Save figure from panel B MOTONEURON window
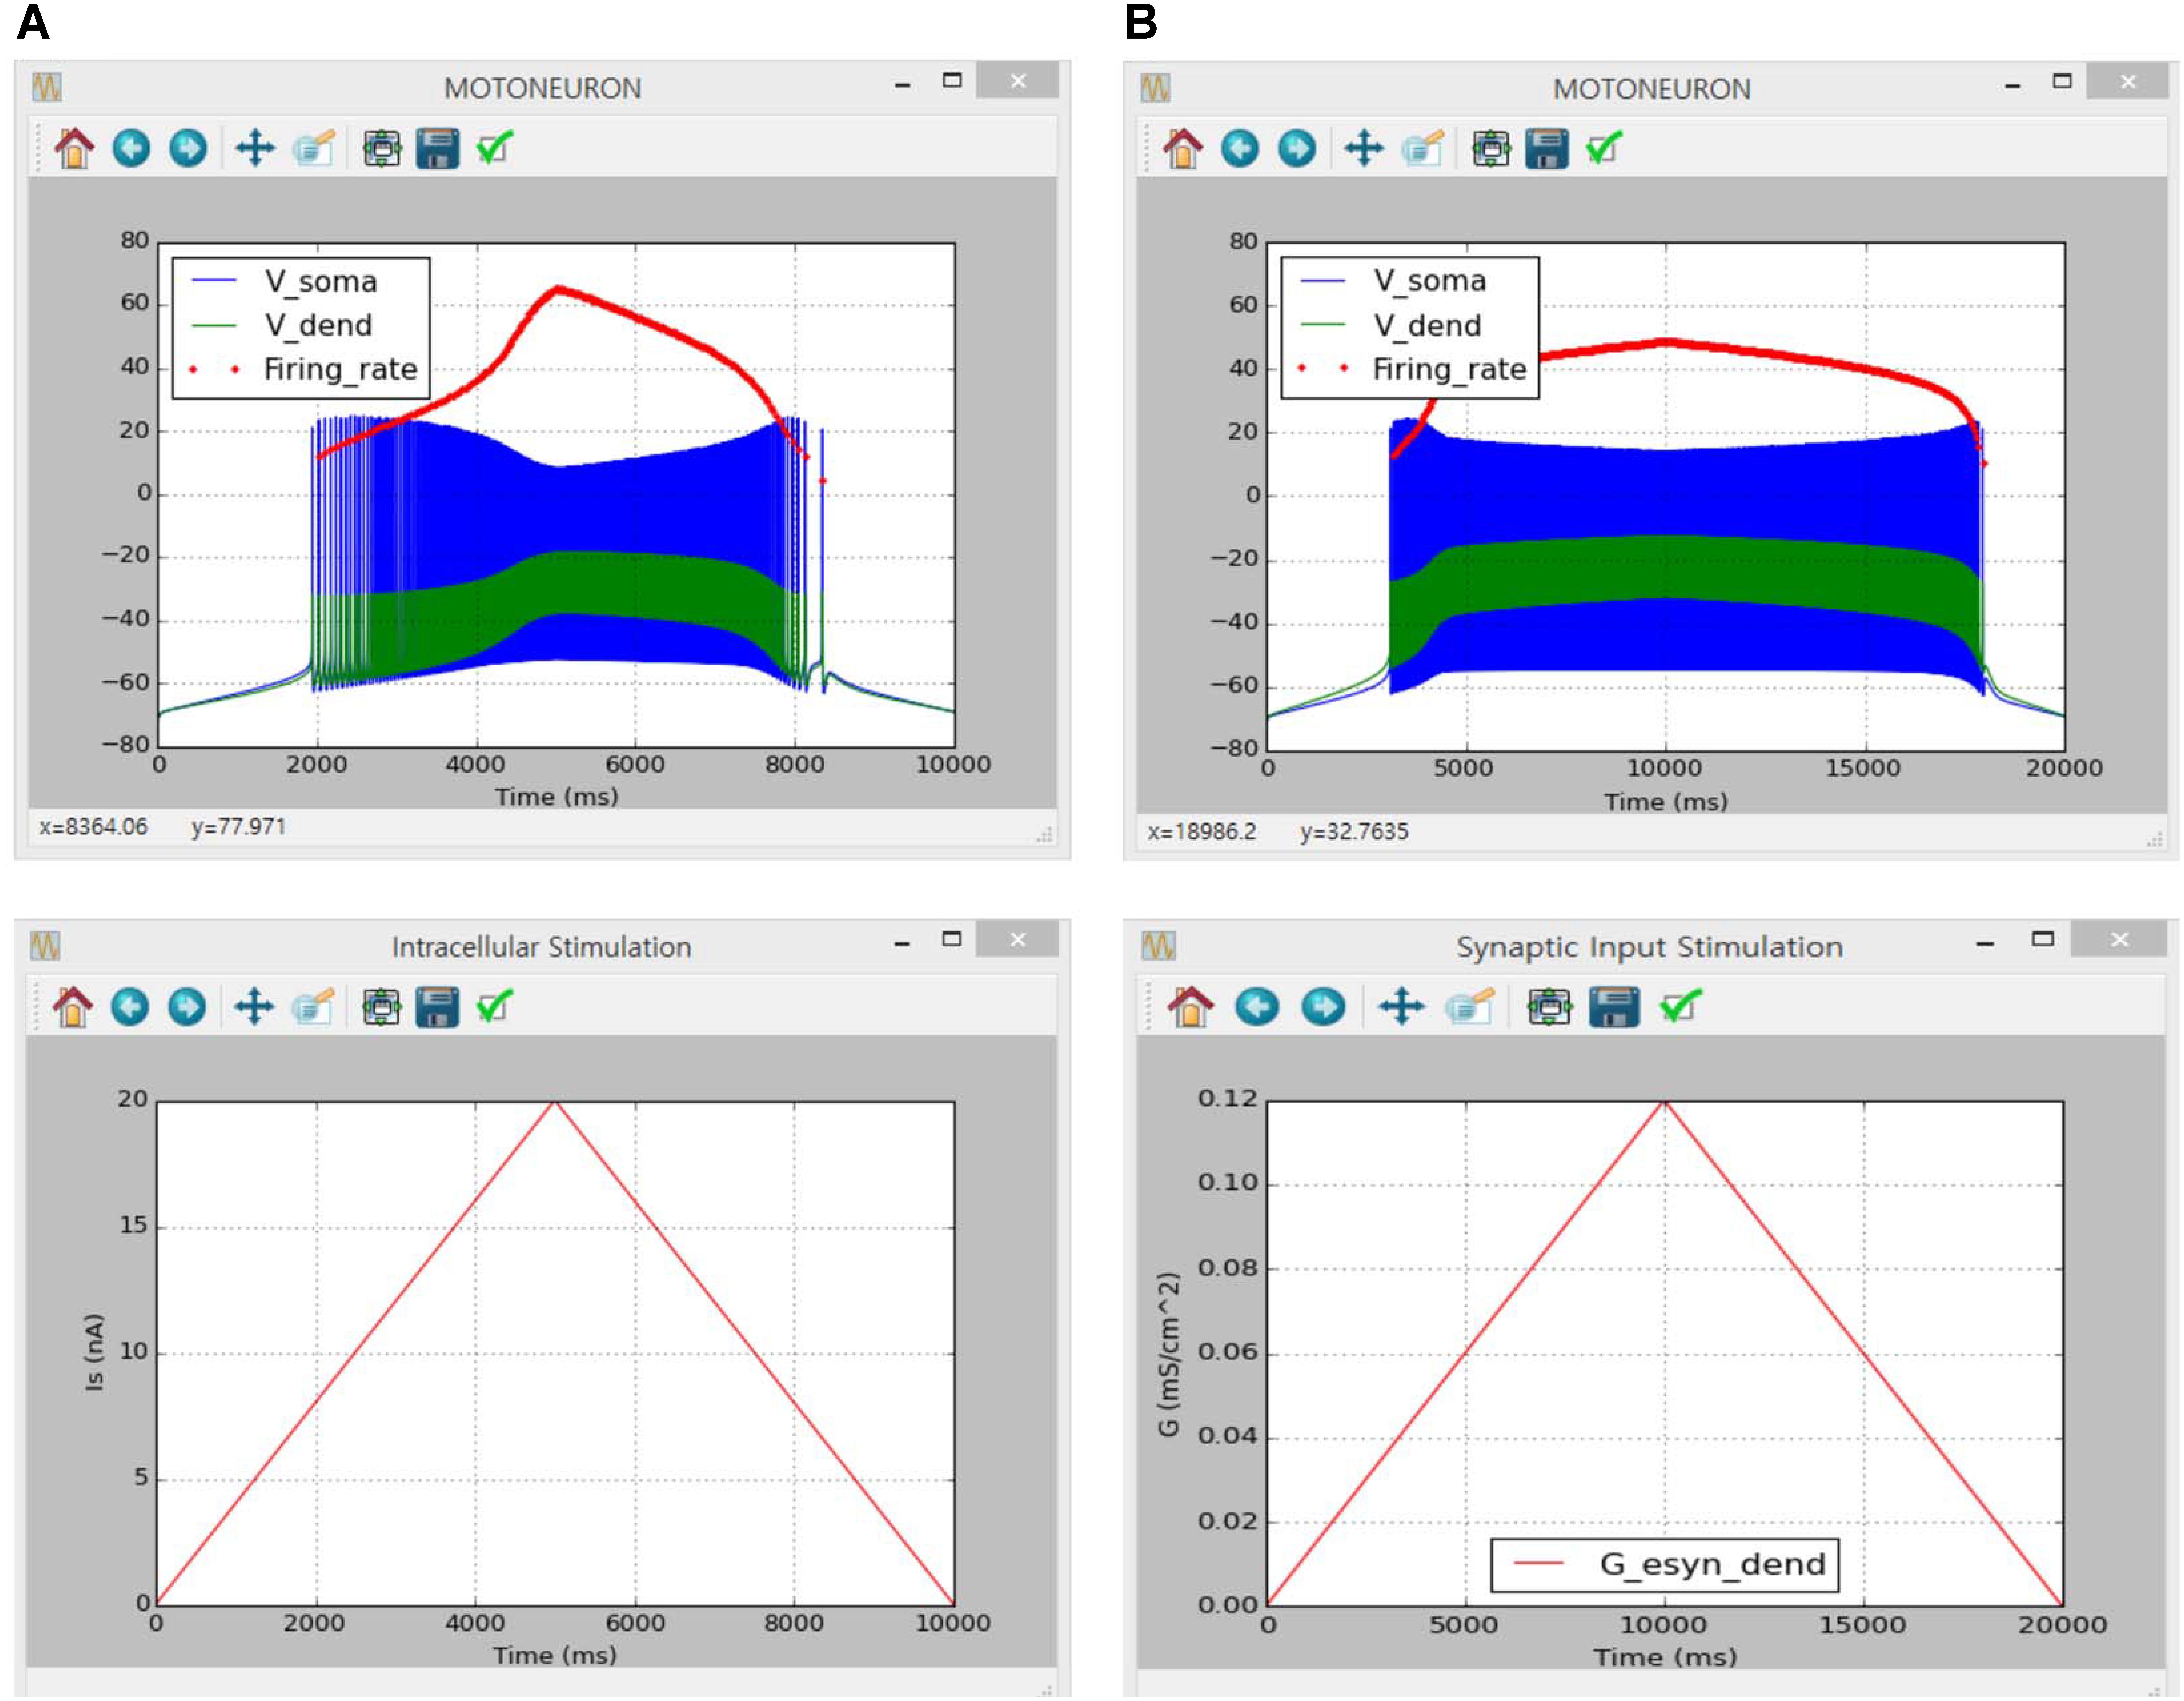The width and height of the screenshot is (2184, 1701). [1547, 149]
